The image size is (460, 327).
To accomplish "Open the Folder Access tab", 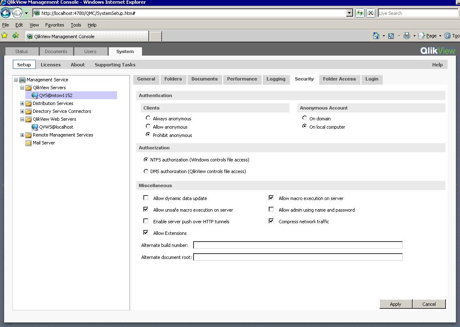I will (340, 79).
